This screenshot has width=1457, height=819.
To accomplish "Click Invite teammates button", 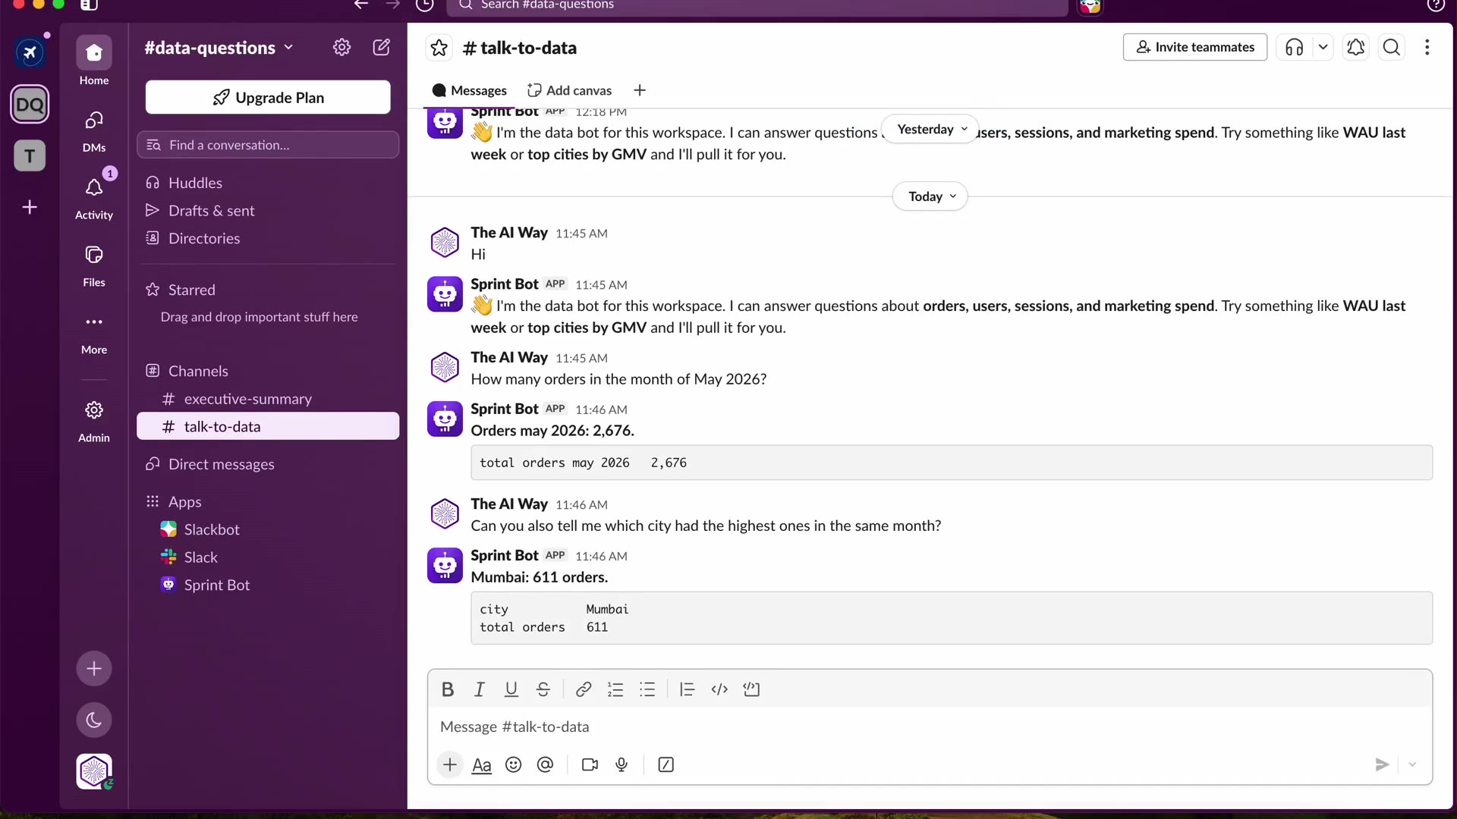I will coord(1195,47).
